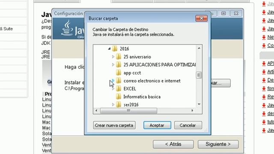Click the red download arrow beside Net link
The height and width of the screenshot is (154, 274).
coord(264,37)
